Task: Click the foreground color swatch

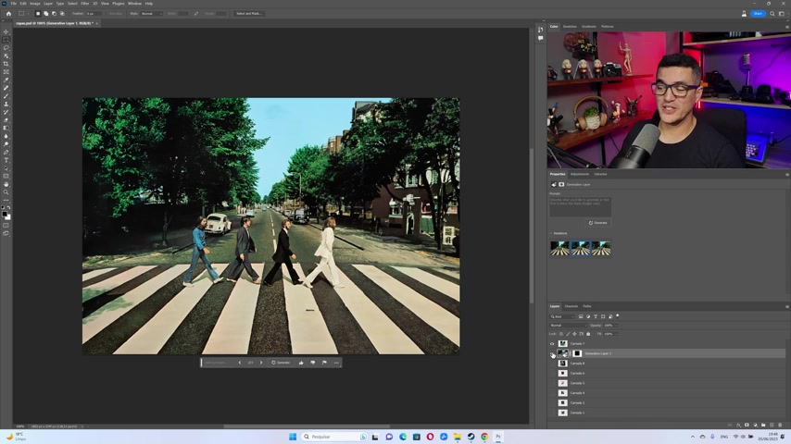Action: 5,214
